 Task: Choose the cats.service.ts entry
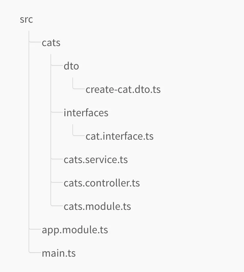tap(96, 159)
